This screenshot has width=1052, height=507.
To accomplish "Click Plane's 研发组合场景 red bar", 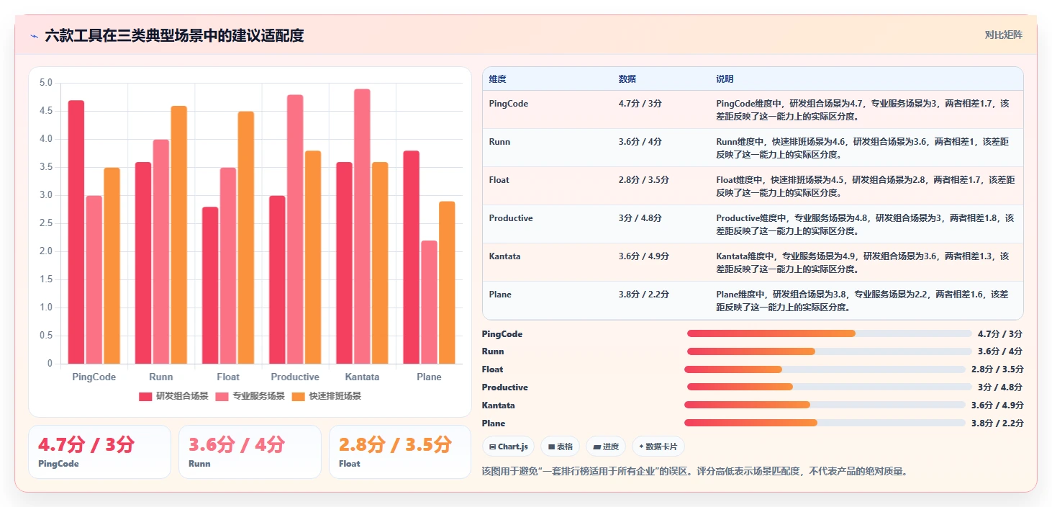I will point(411,257).
